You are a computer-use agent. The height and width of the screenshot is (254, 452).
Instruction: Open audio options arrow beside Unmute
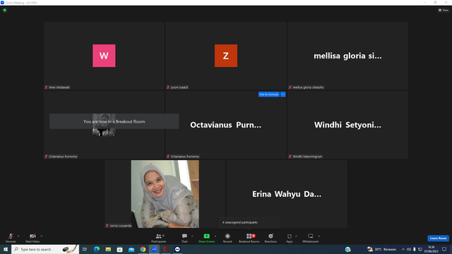[18, 236]
